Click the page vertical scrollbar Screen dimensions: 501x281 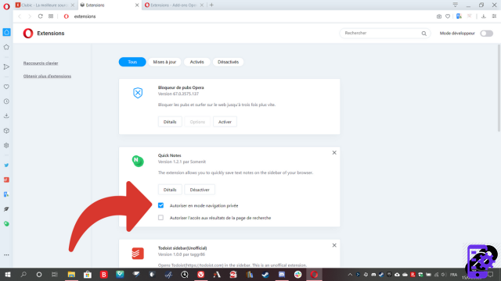pos(499,88)
